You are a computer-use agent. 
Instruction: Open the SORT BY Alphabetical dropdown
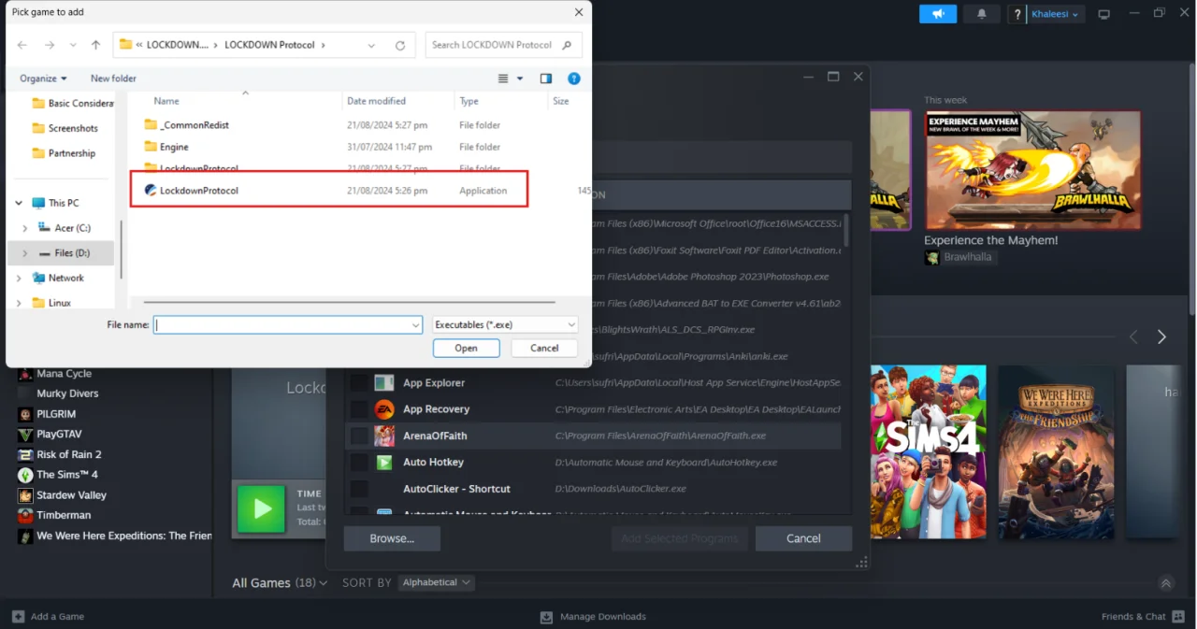pyautogui.click(x=437, y=582)
